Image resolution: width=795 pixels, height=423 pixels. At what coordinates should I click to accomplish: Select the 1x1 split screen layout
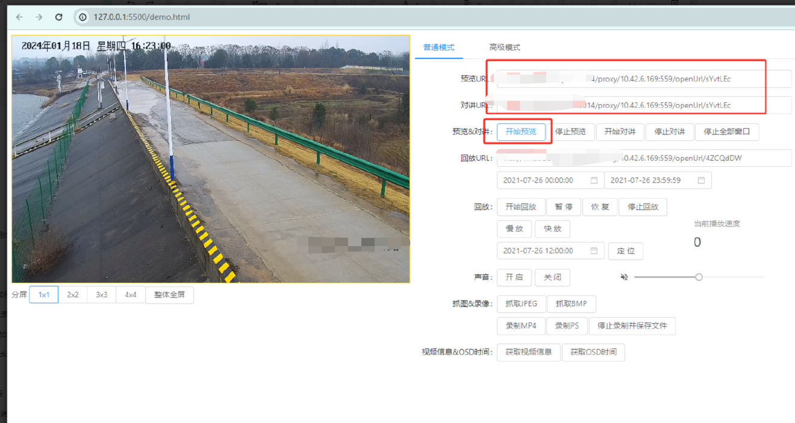(x=44, y=295)
